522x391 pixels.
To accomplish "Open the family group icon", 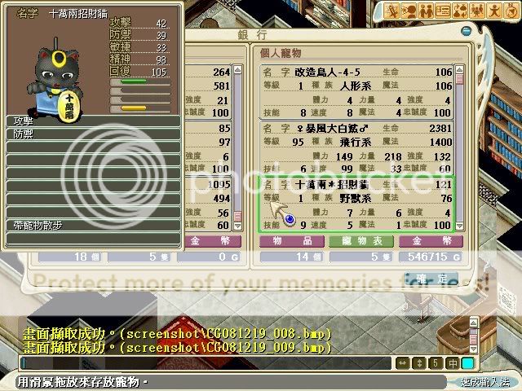I will [x=476, y=11].
